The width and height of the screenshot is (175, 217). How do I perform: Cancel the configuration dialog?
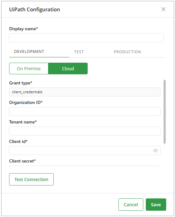click(131, 204)
